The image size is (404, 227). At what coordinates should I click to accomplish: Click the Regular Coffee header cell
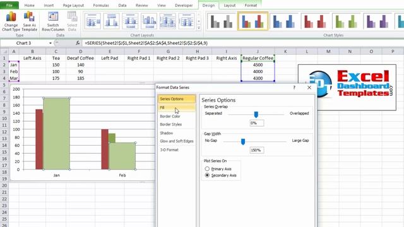coord(258,58)
